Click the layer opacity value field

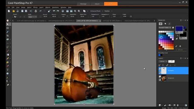(x=171, y=61)
